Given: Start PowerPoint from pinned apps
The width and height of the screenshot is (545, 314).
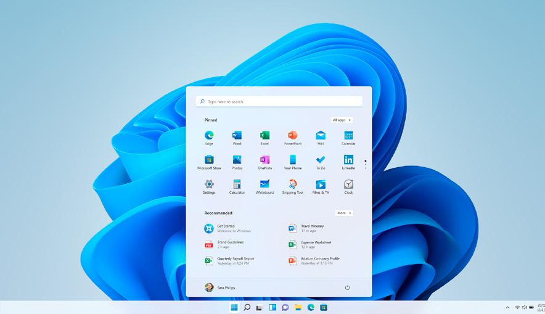Looking at the screenshot, I should click(x=293, y=138).
